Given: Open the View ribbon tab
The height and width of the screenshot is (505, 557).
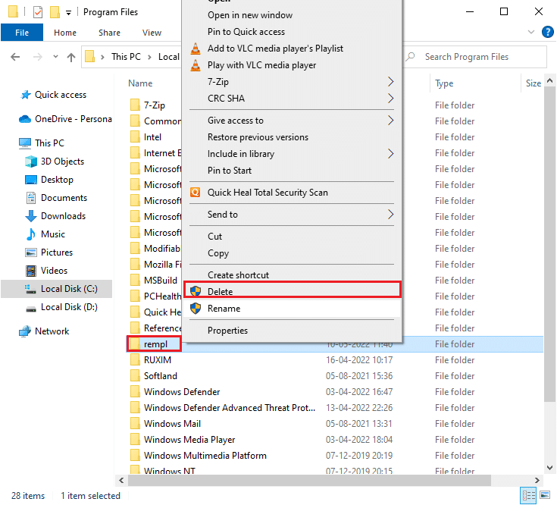Looking at the screenshot, I should 152,33.
